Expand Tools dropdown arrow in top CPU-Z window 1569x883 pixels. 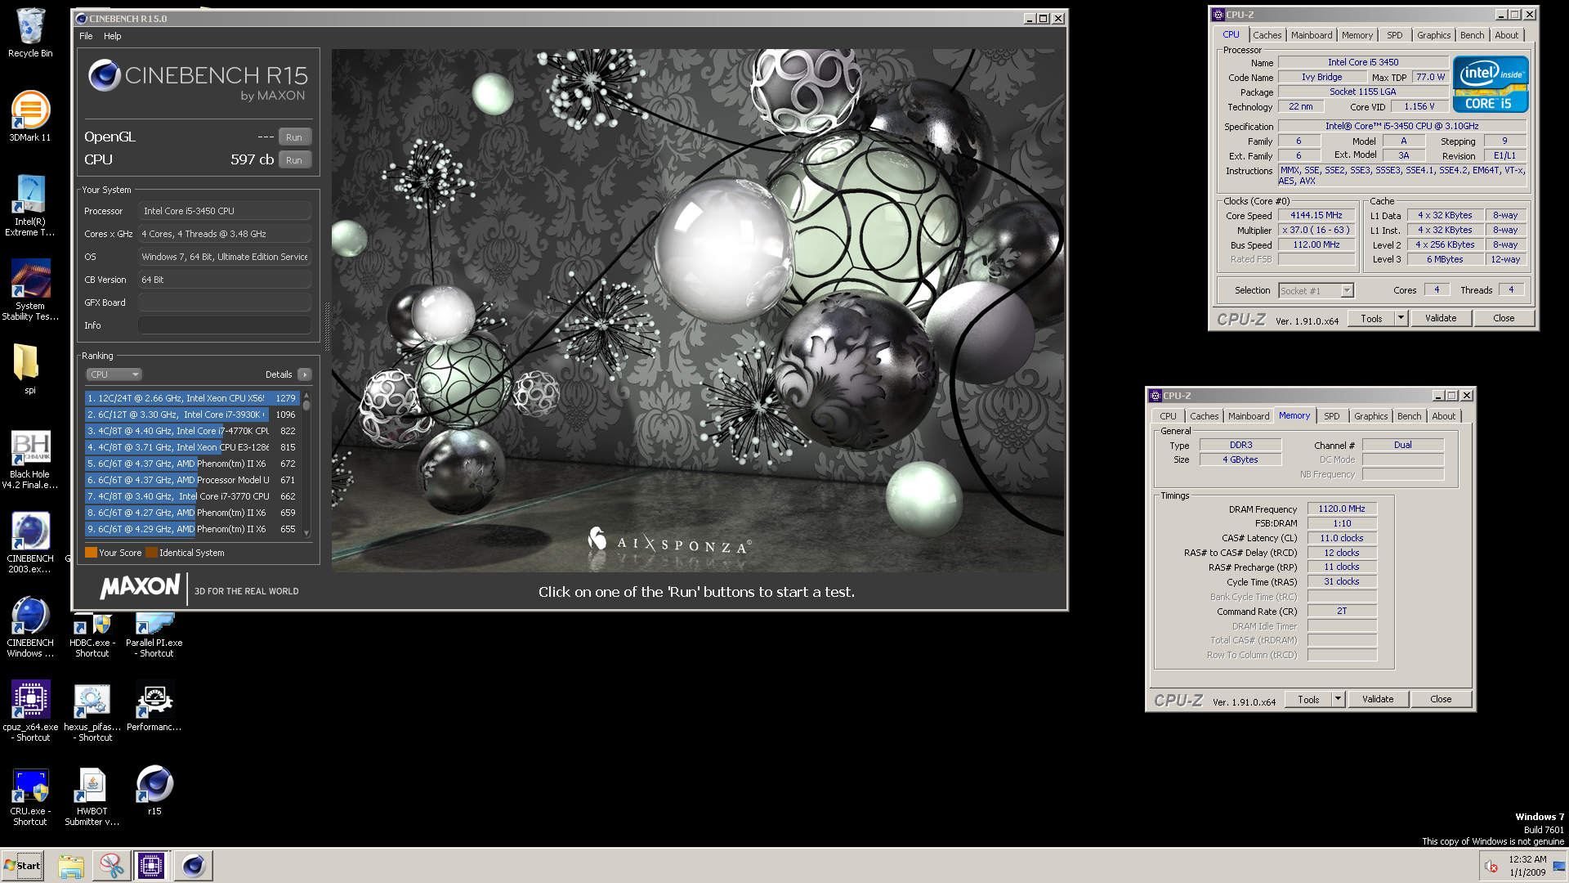tap(1401, 319)
